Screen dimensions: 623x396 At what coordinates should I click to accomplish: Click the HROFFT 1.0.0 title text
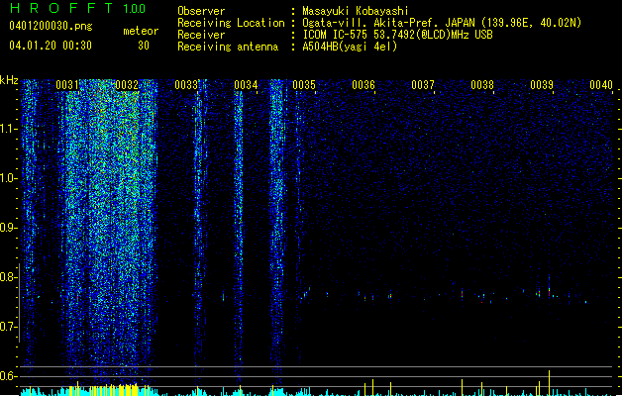(77, 8)
